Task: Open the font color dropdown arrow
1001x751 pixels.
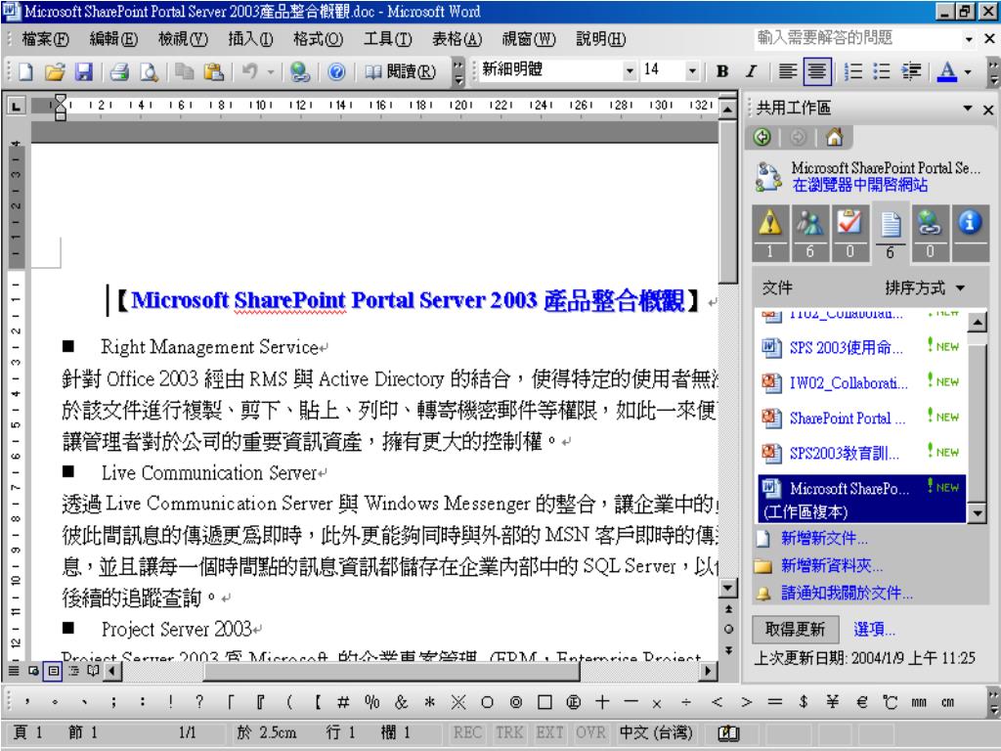Action: coord(969,71)
